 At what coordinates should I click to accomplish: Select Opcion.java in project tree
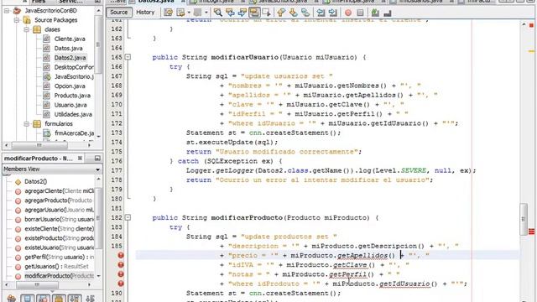click(70, 86)
